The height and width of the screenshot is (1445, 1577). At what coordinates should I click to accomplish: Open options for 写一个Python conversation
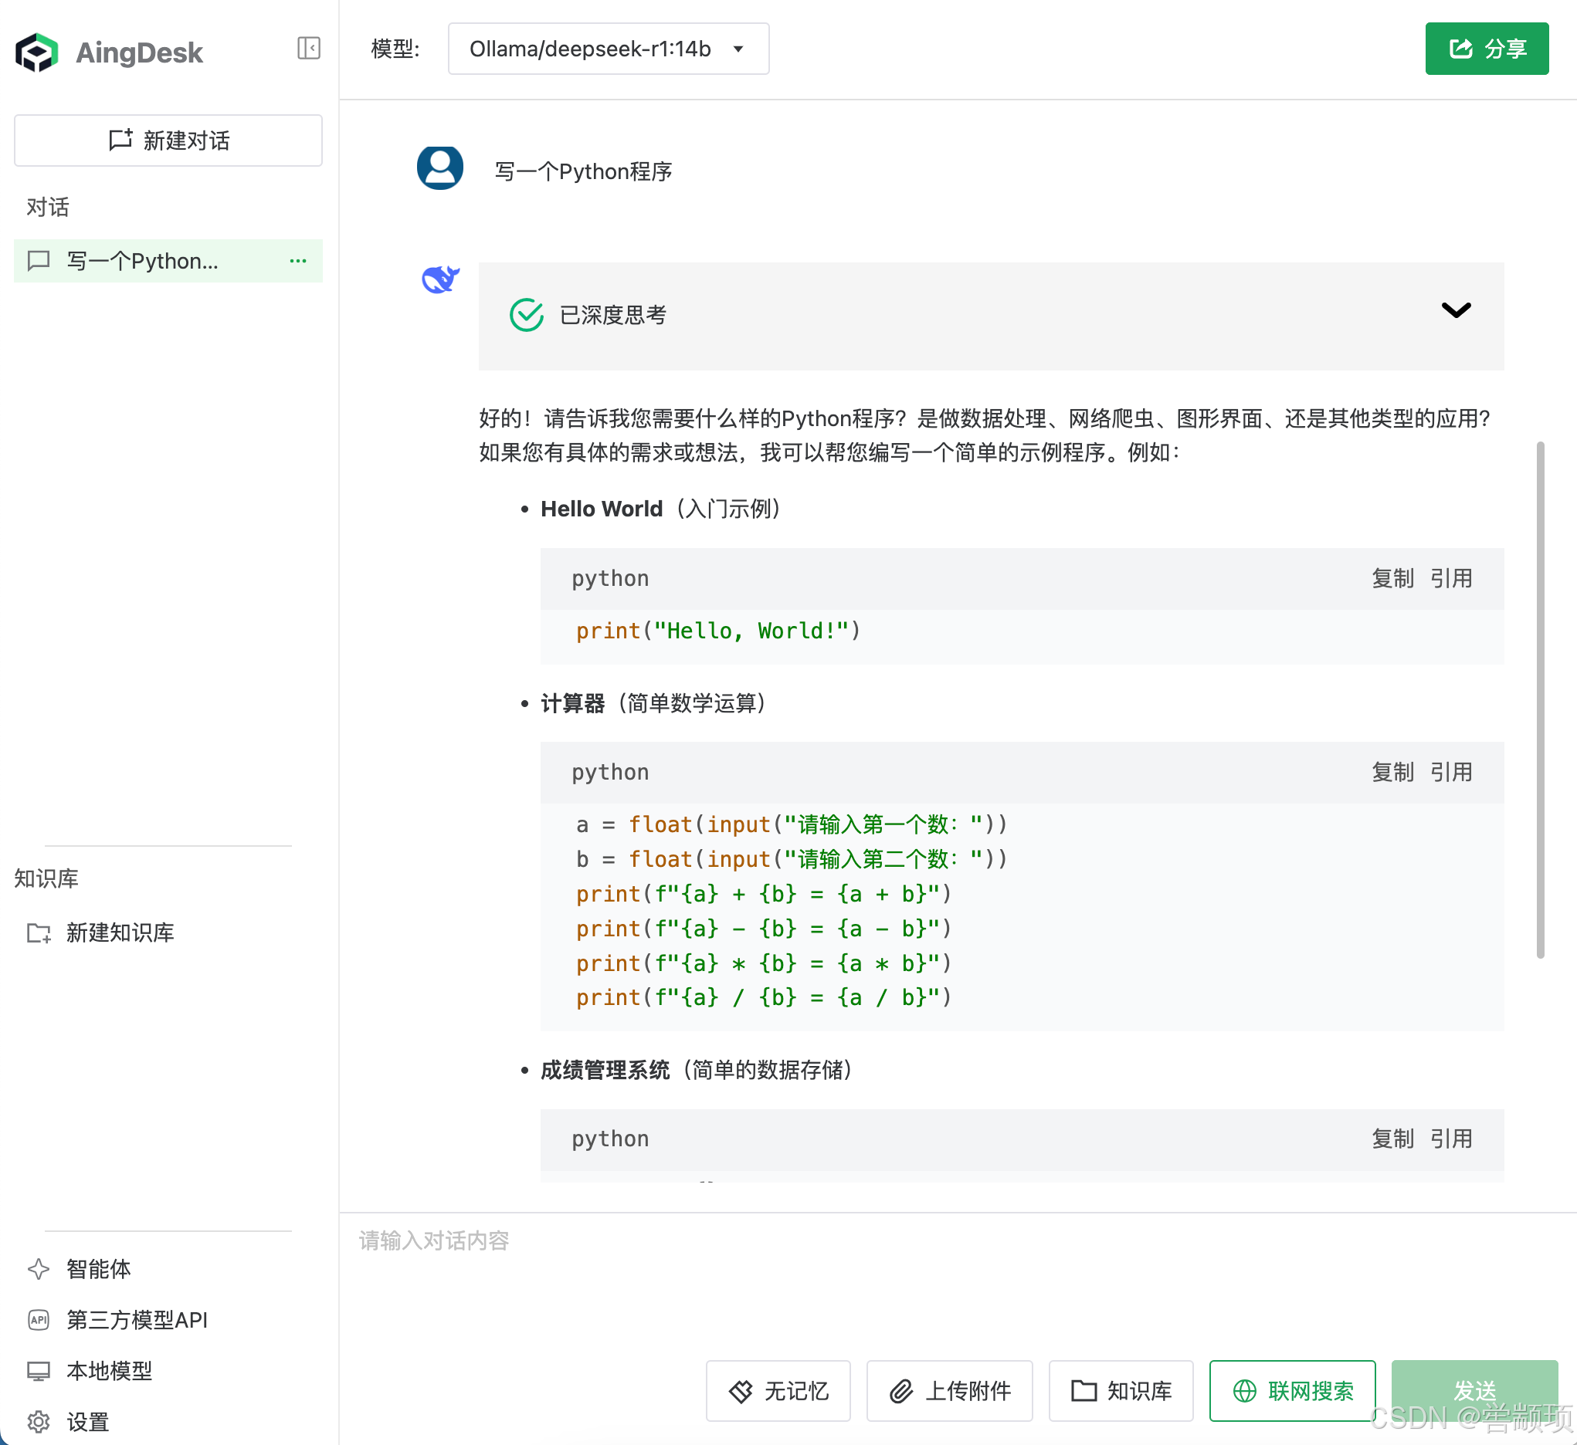(298, 261)
